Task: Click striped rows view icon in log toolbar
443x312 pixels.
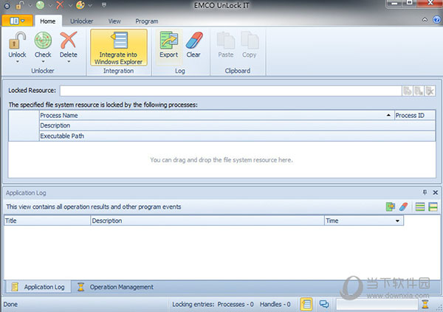Action: [420, 207]
